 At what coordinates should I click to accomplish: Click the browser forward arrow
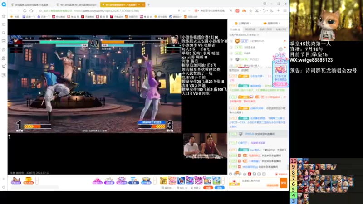click(18, 10)
